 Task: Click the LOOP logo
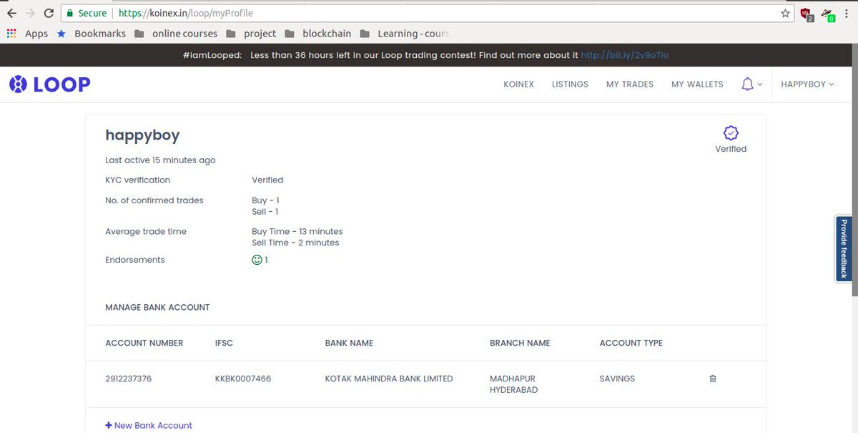49,84
